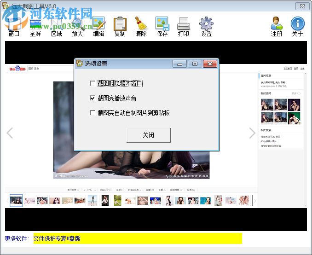The width and height of the screenshot is (312, 255).
Task: Maximize the 选项设置 dialog
Action: (195, 64)
